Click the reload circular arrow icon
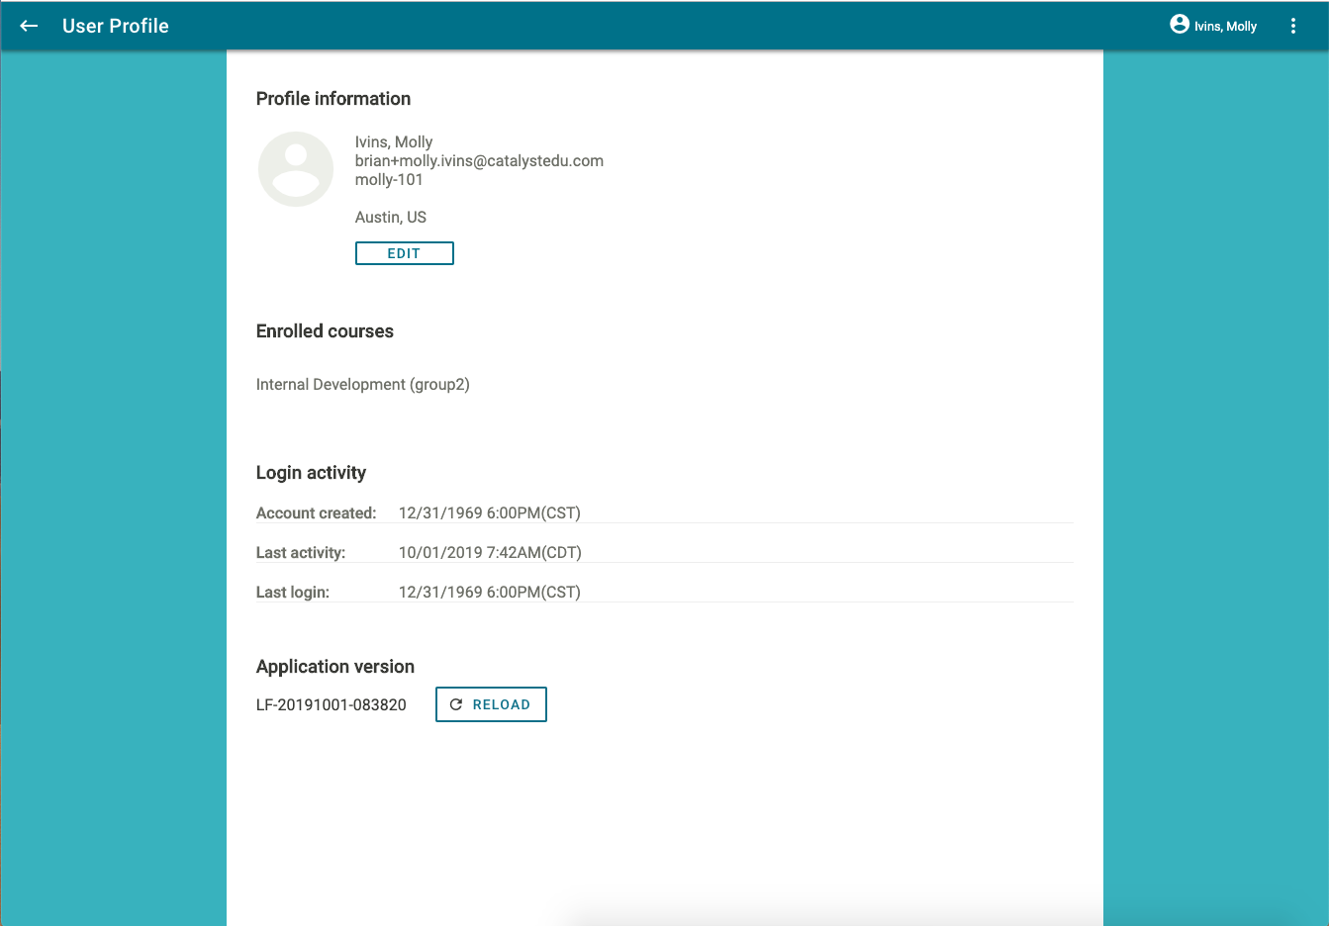Viewport: 1329px width, 926px height. pyautogui.click(x=456, y=703)
